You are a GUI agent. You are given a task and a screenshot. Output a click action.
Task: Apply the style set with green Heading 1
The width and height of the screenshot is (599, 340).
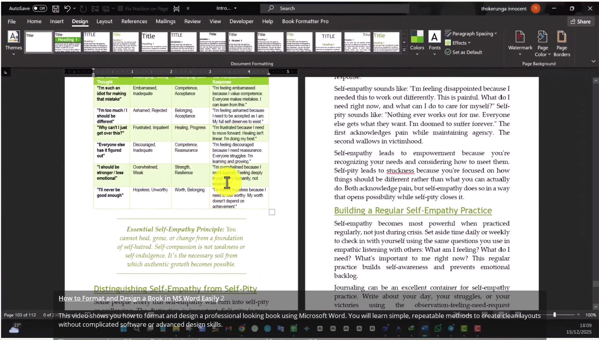[x=68, y=41]
